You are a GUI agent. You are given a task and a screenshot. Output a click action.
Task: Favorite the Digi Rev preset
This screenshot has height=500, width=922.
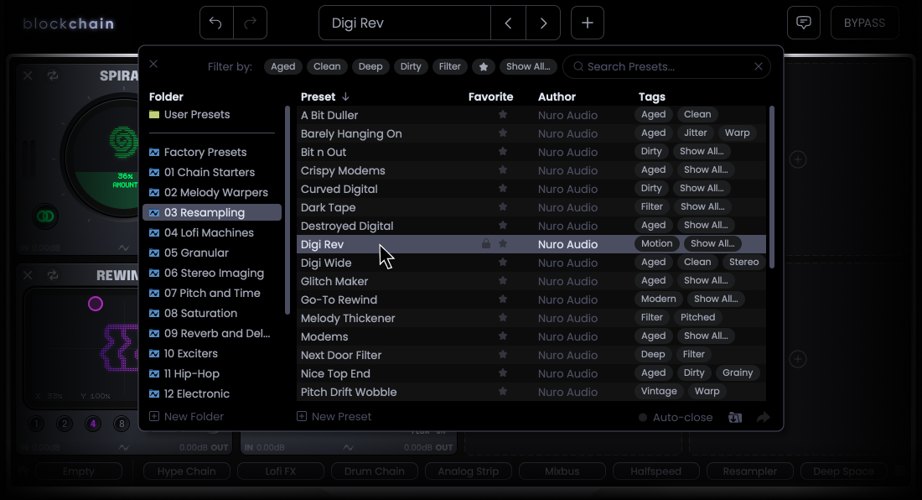503,243
